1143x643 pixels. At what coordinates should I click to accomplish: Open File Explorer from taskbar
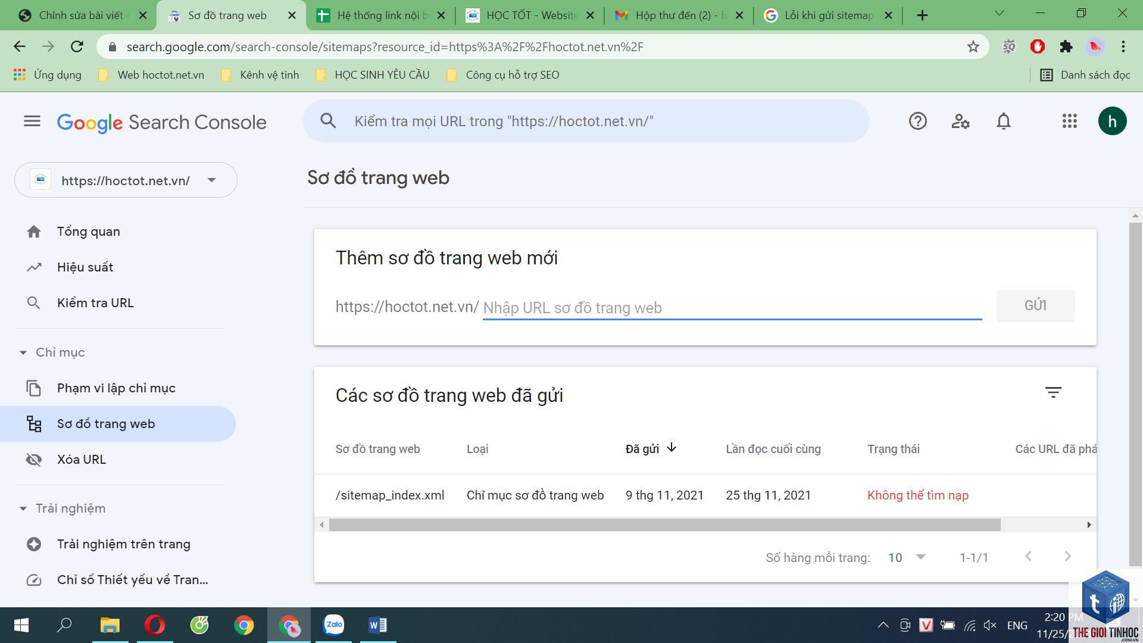point(110,625)
